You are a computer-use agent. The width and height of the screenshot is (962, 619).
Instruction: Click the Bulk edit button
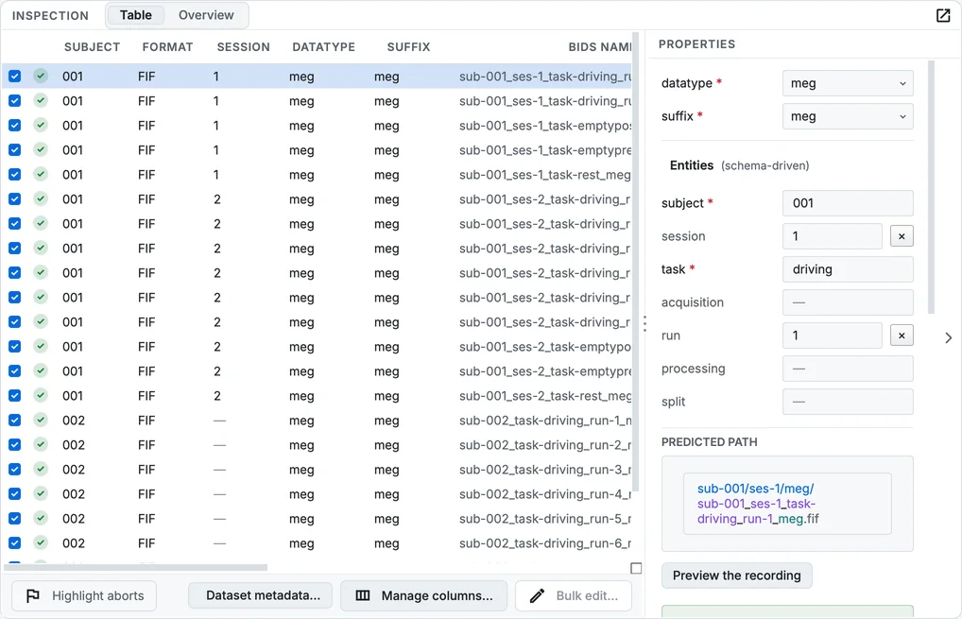point(574,595)
